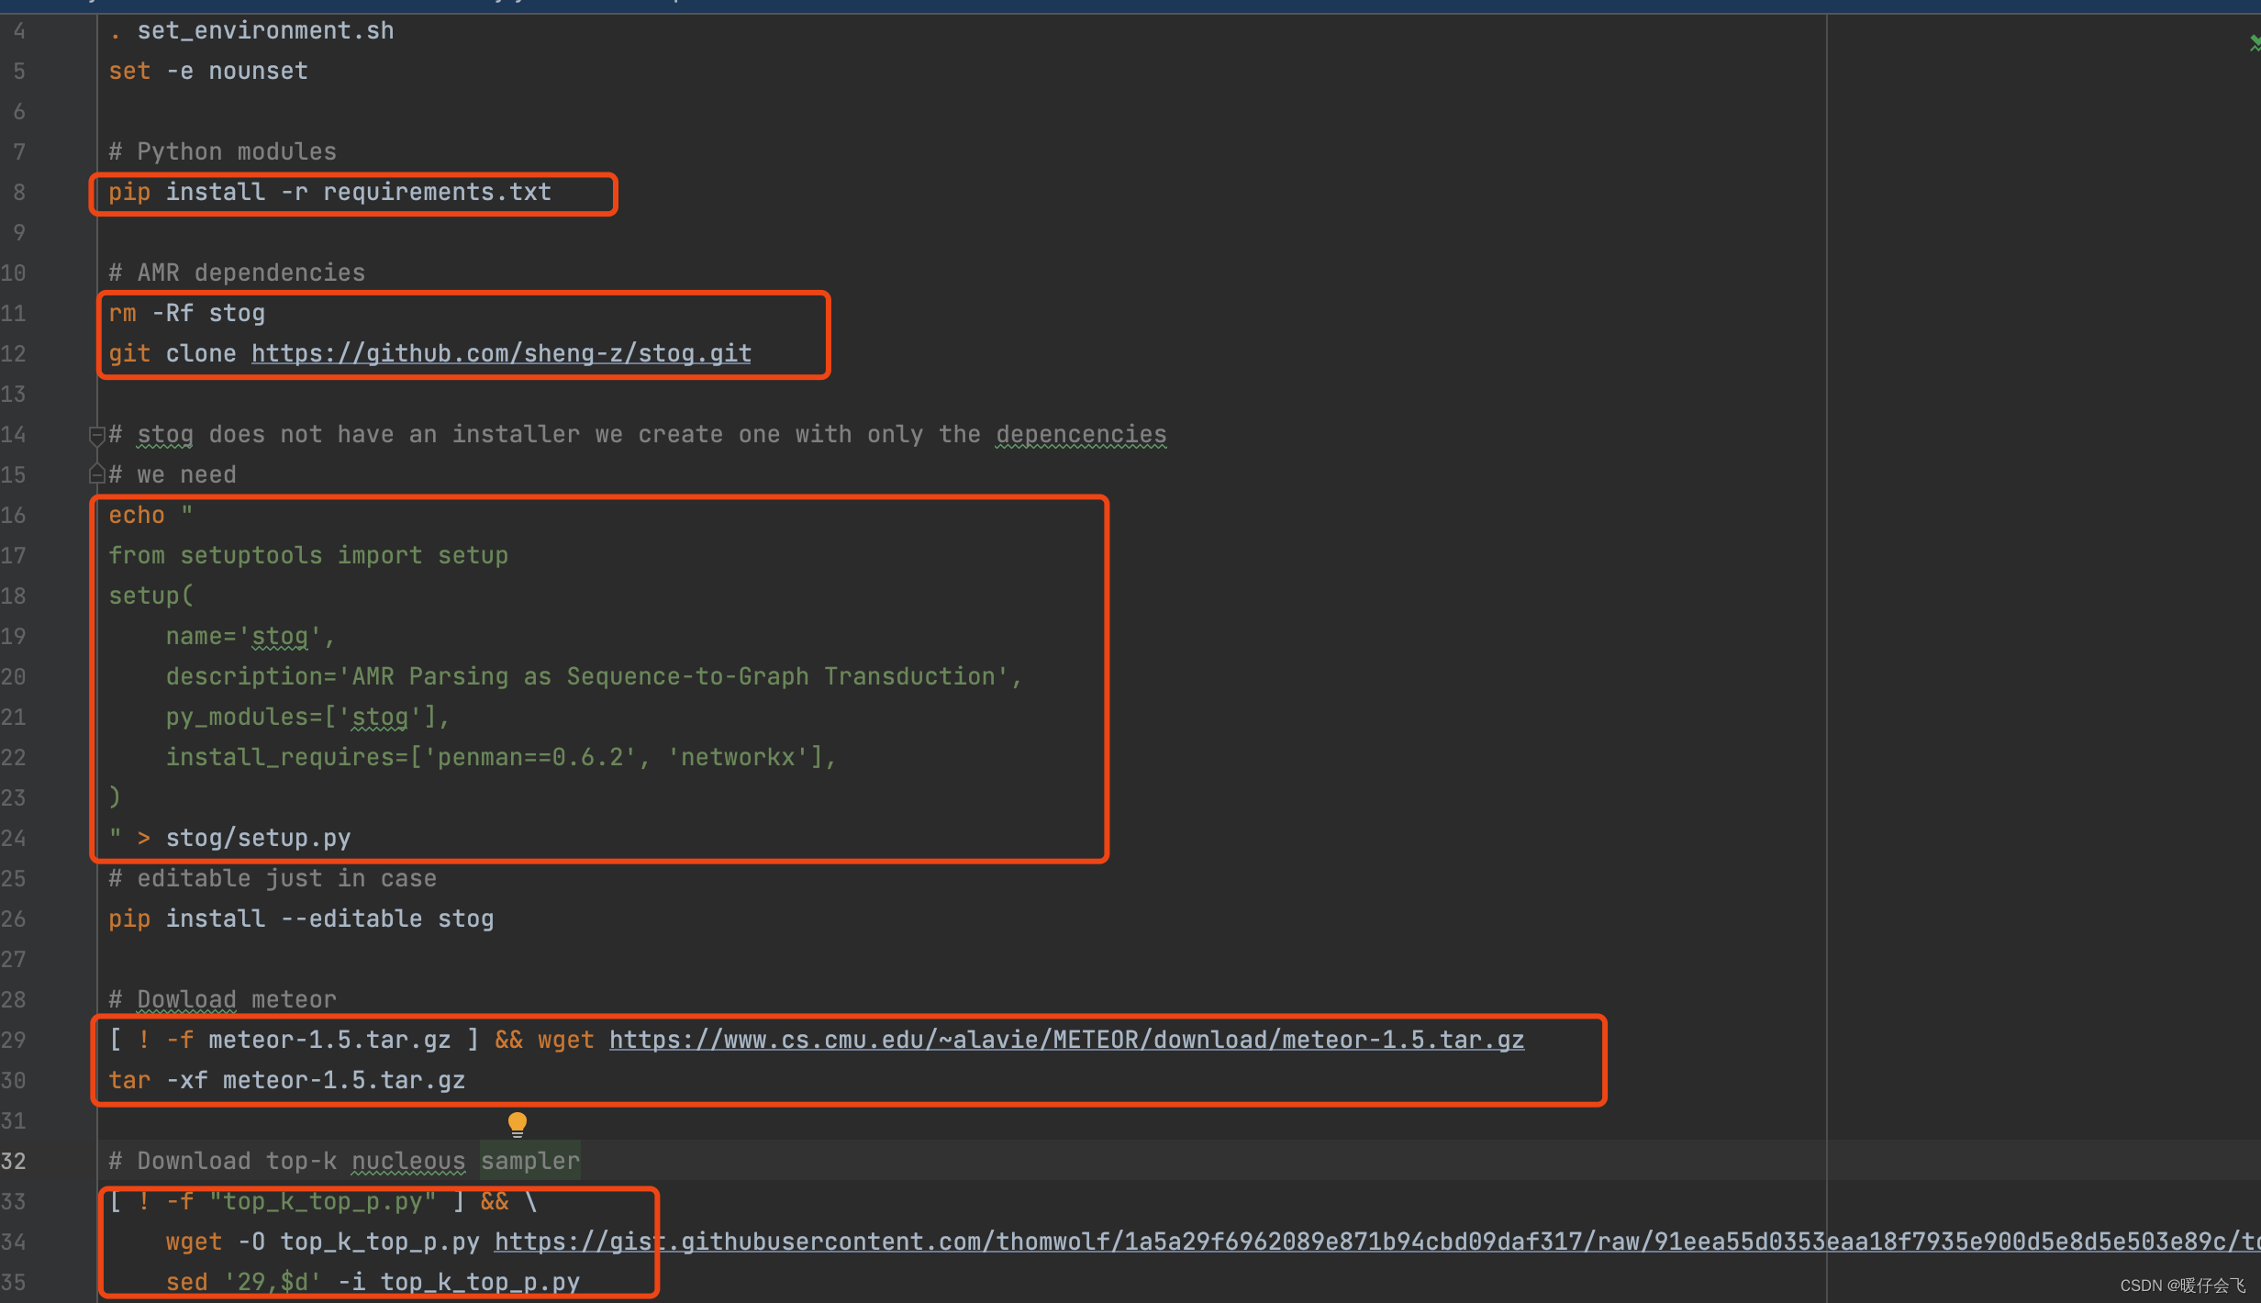Click 'tar -xf meteor-1.5.tar.gz' line

[287, 1080]
